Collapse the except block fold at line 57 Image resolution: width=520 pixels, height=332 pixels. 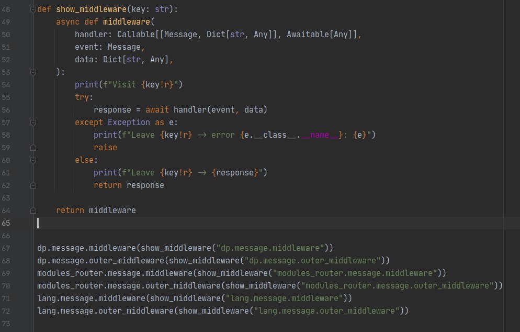[33, 123]
